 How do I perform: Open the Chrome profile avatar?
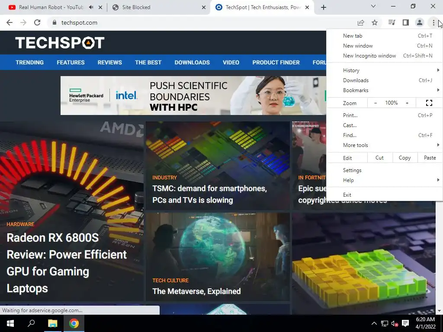(x=420, y=22)
